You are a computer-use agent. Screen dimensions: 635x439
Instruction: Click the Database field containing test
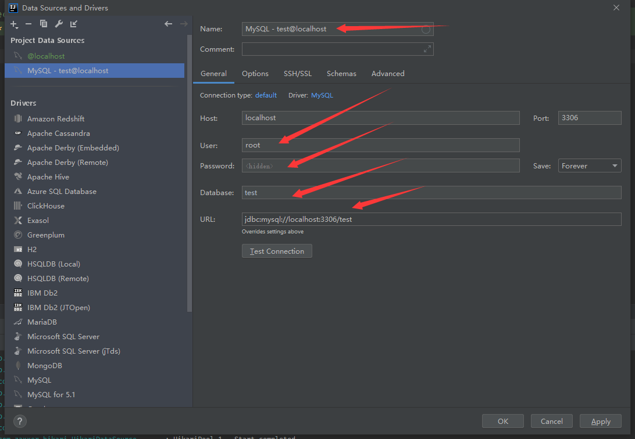pos(431,192)
